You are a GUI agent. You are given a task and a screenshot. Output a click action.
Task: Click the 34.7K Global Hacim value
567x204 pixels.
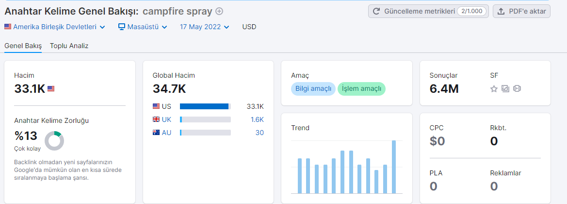pyautogui.click(x=169, y=89)
